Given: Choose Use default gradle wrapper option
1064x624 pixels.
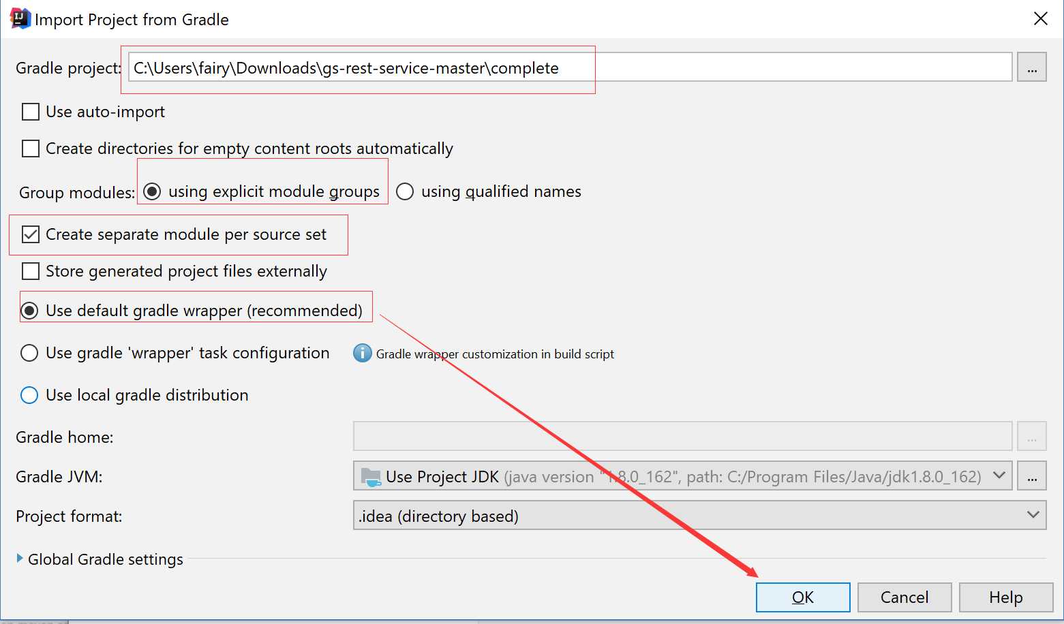Looking at the screenshot, I should coord(29,311).
